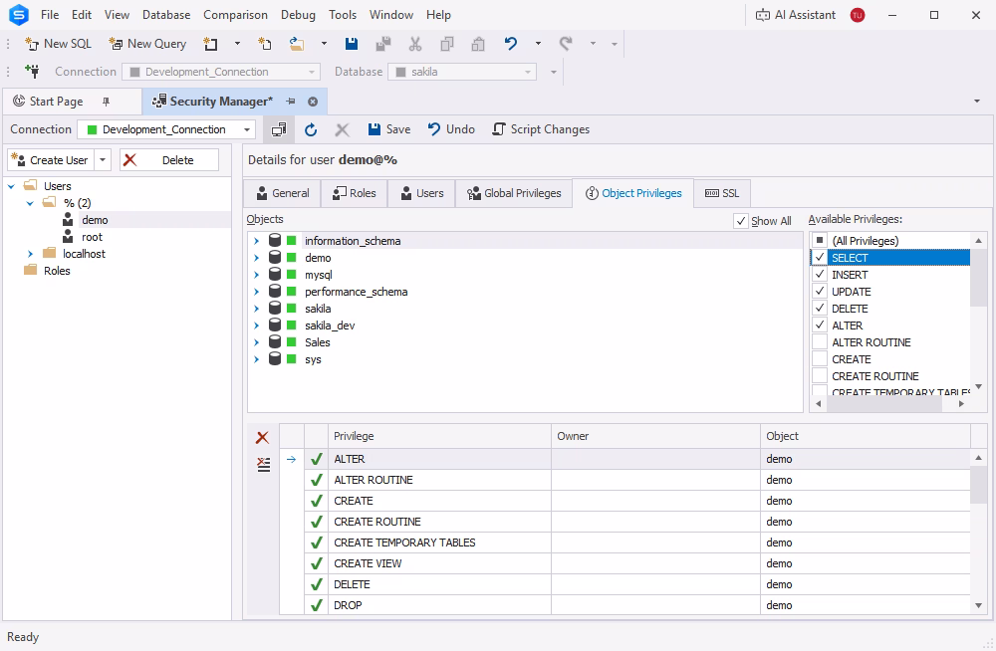996x651 pixels.
Task: Click the Paste clipboard icon
Action: tap(478, 44)
